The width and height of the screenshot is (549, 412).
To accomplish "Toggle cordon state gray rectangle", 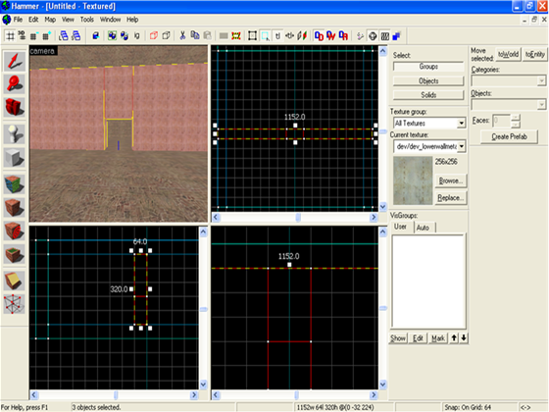I will [x=224, y=35].
